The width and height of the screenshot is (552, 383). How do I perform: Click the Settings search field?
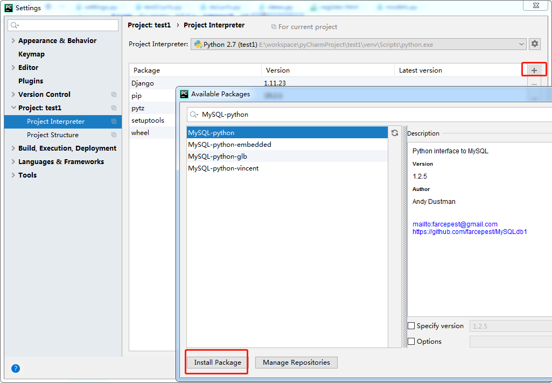[x=63, y=25]
